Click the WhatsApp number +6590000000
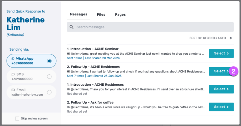The width and height of the screenshot is (241, 126). (x=22, y=63)
